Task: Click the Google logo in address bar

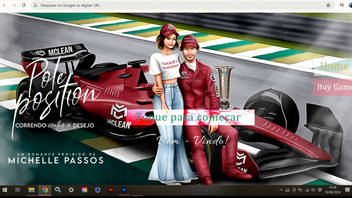Action: pyautogui.click(x=35, y=5)
